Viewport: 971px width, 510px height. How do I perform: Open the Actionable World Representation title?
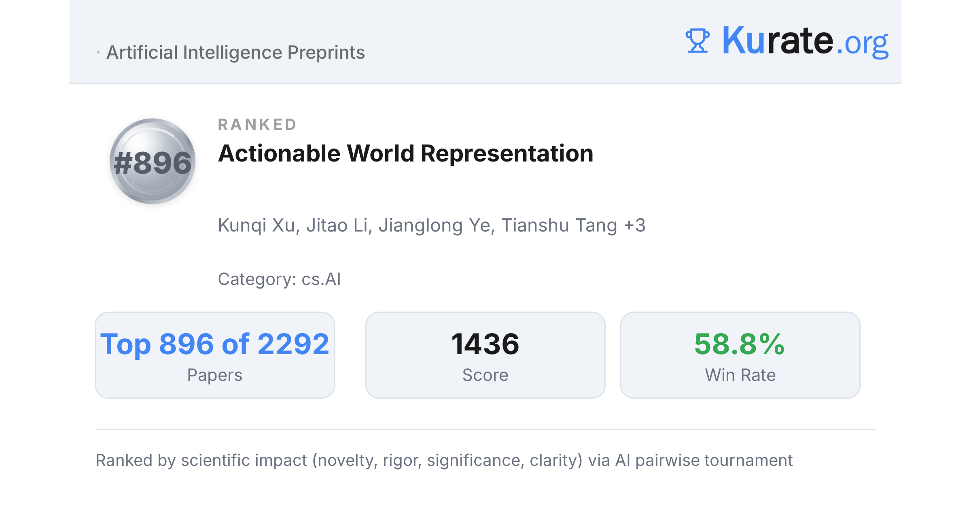(x=405, y=153)
